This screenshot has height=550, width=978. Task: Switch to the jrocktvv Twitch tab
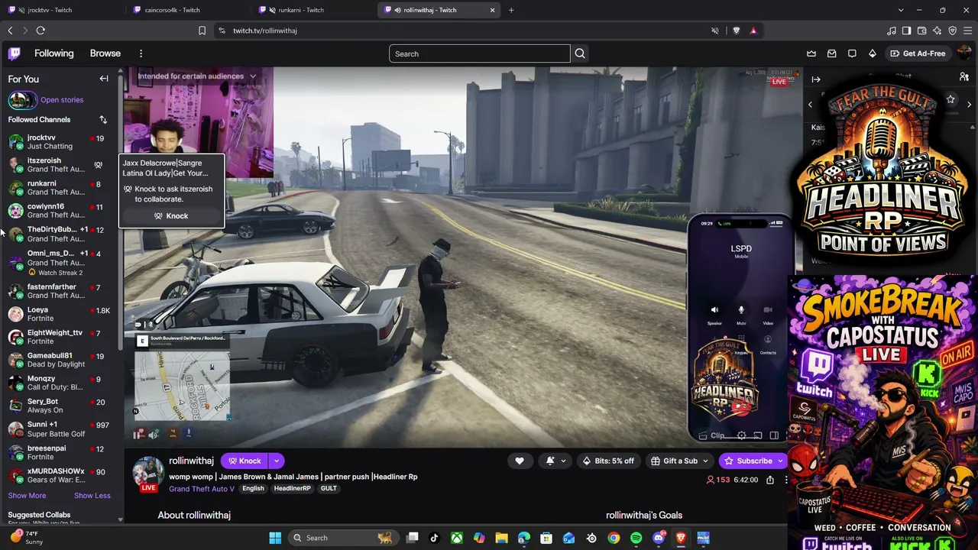click(63, 10)
